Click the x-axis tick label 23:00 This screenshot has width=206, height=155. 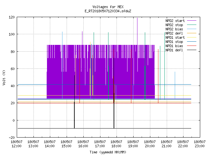coord(200,146)
